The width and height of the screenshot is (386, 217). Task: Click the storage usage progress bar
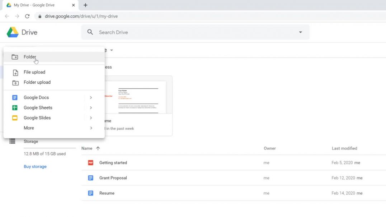pos(50,148)
